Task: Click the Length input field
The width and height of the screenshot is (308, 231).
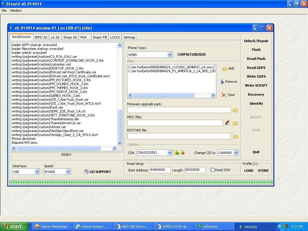Action: coord(195,170)
